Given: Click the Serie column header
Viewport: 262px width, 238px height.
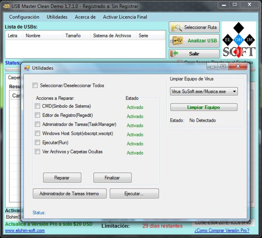Looking at the screenshot, I should (151, 36).
